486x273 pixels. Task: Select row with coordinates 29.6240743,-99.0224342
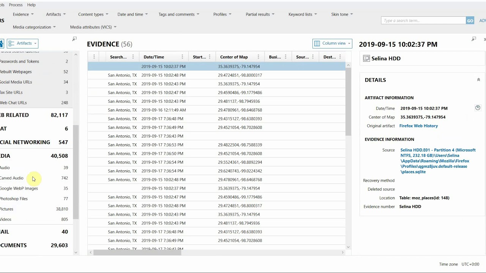[x=216, y=171]
